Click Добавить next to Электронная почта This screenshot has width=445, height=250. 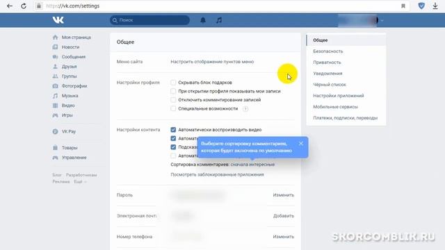tap(284, 216)
